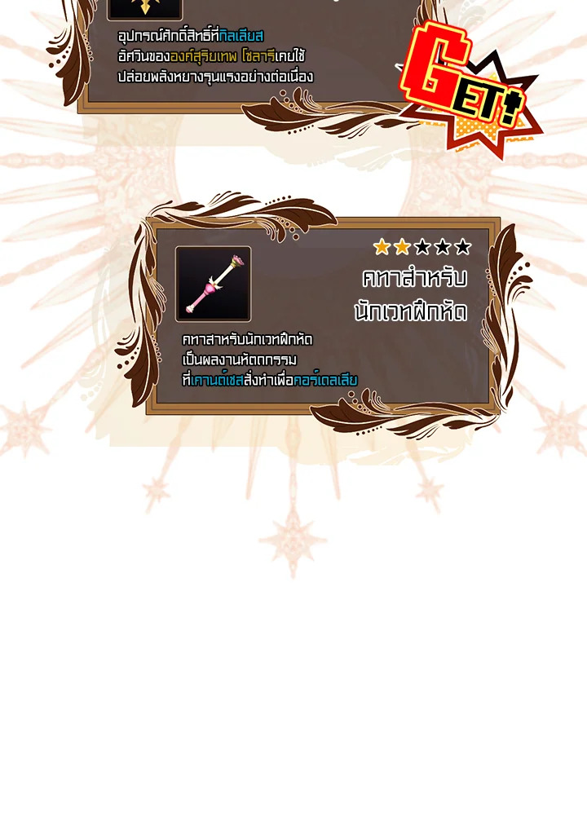587x825 pixels.
Task: Click the third black rating star
Action: [x=422, y=246]
